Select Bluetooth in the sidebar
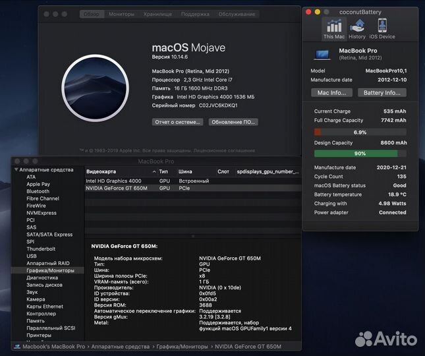The height and width of the screenshot is (356, 425). [x=38, y=191]
